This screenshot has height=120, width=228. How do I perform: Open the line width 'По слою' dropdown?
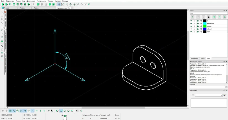pos(24,8)
